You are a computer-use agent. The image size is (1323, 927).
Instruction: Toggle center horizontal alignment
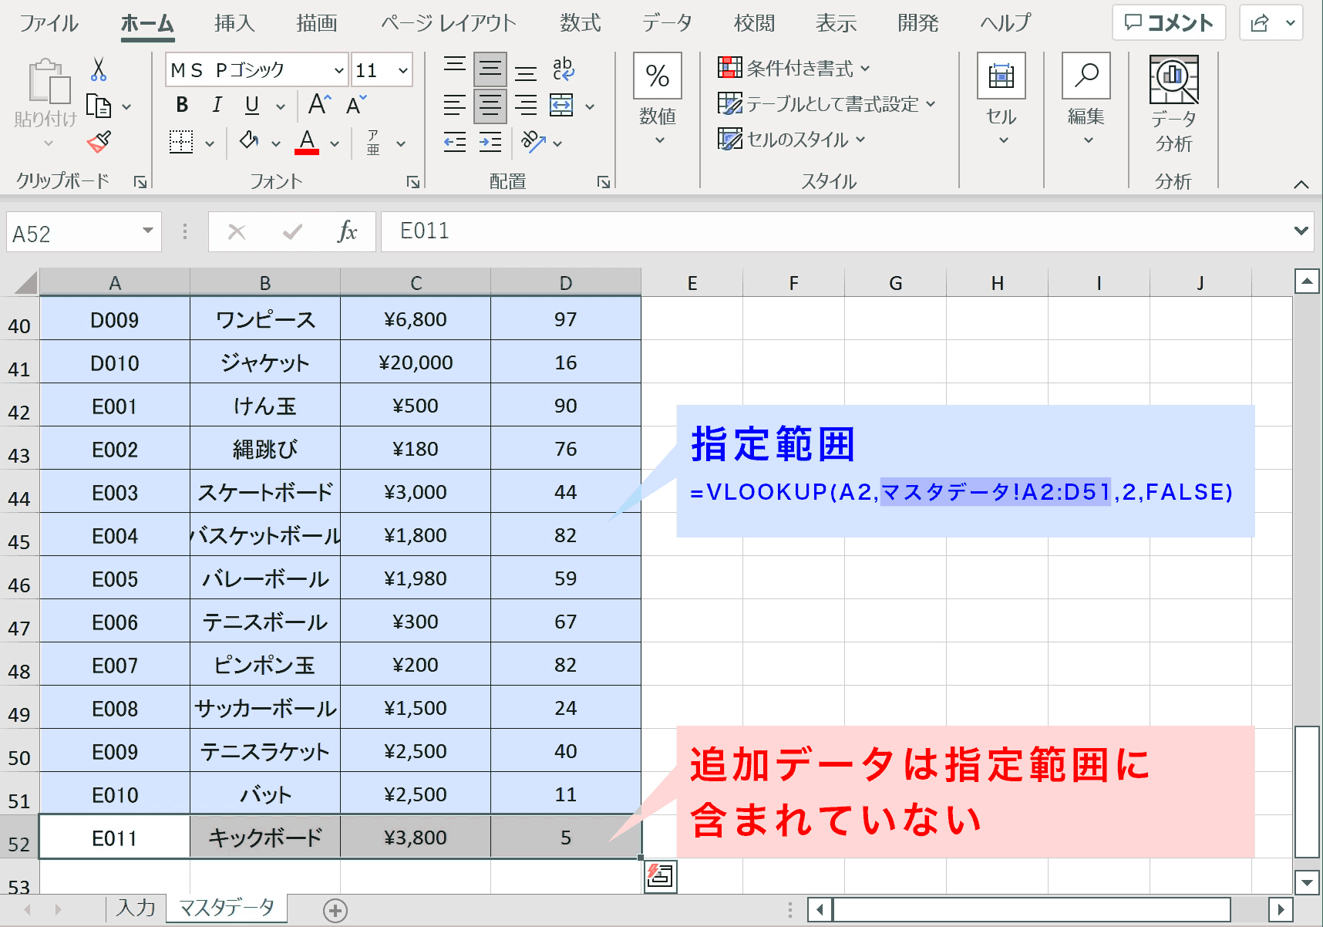tap(490, 106)
